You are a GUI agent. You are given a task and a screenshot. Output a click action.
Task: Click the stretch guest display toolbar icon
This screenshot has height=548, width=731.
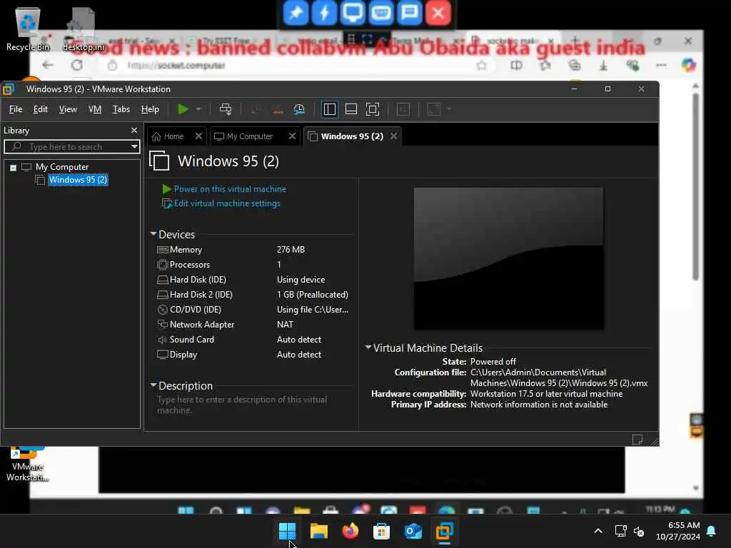click(434, 109)
